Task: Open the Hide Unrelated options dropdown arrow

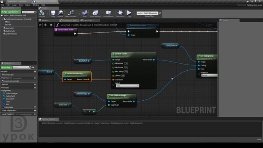Action: [79, 14]
